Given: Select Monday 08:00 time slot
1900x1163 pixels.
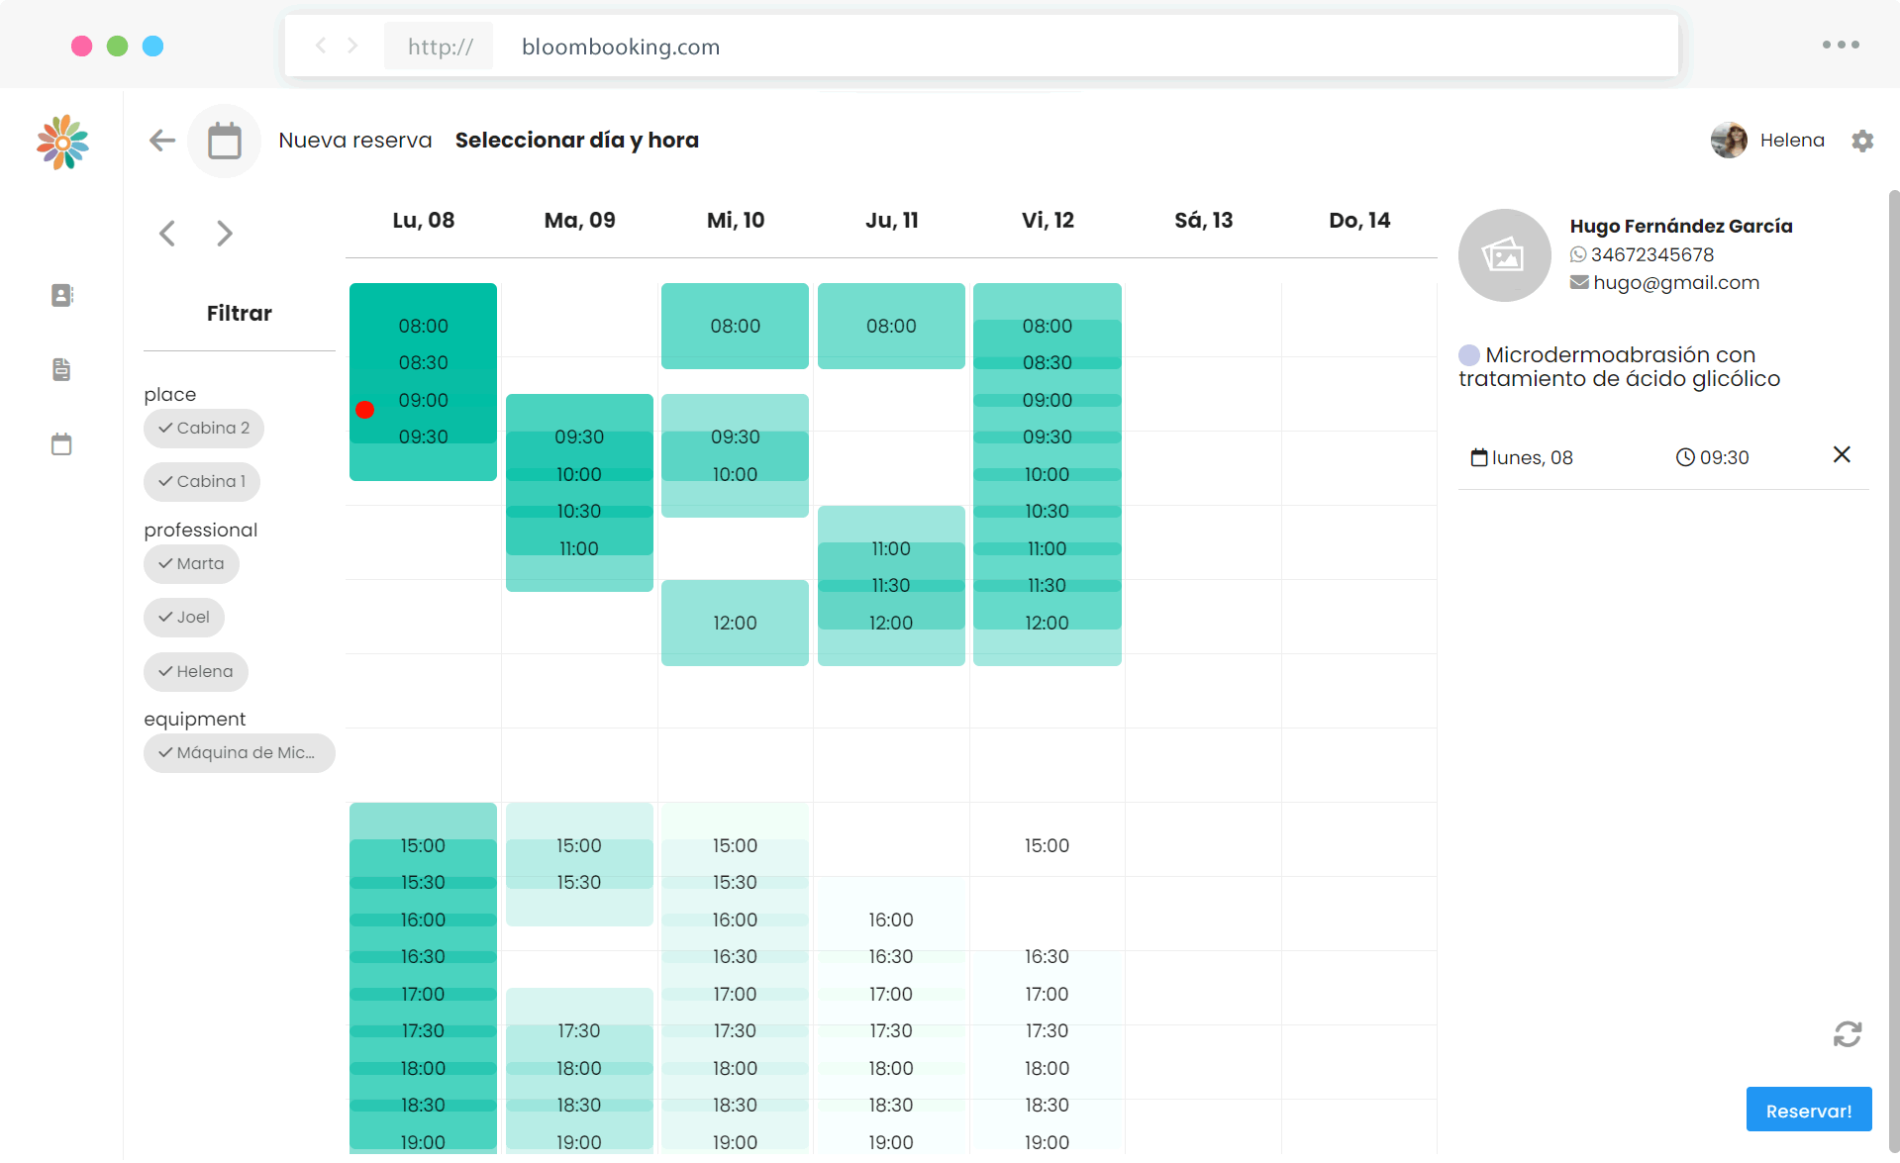Looking at the screenshot, I should [x=424, y=326].
